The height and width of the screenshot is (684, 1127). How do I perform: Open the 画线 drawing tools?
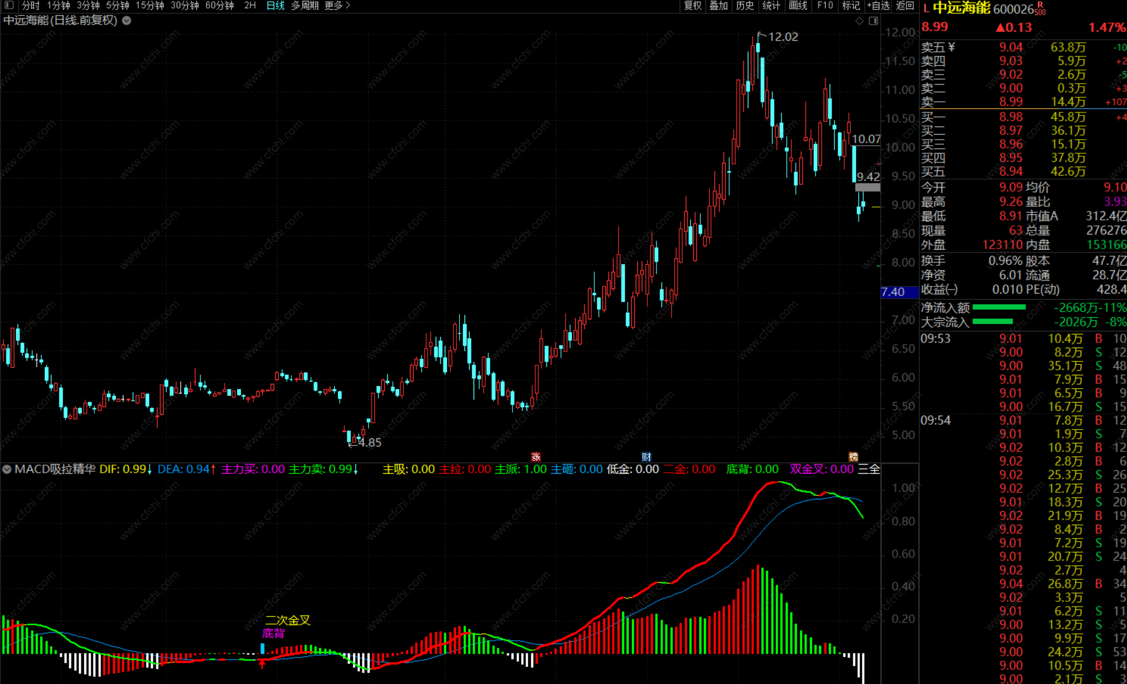(x=798, y=6)
